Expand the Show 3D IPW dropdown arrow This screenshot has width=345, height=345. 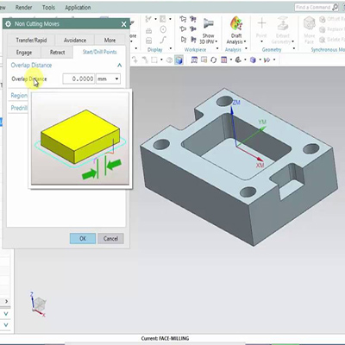pos(216,42)
